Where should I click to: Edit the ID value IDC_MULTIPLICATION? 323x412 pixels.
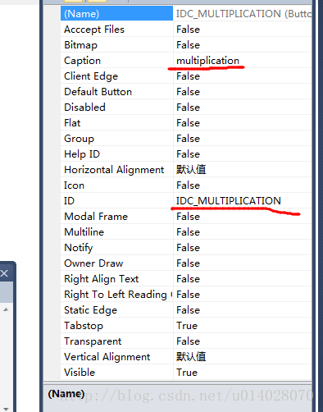243,201
